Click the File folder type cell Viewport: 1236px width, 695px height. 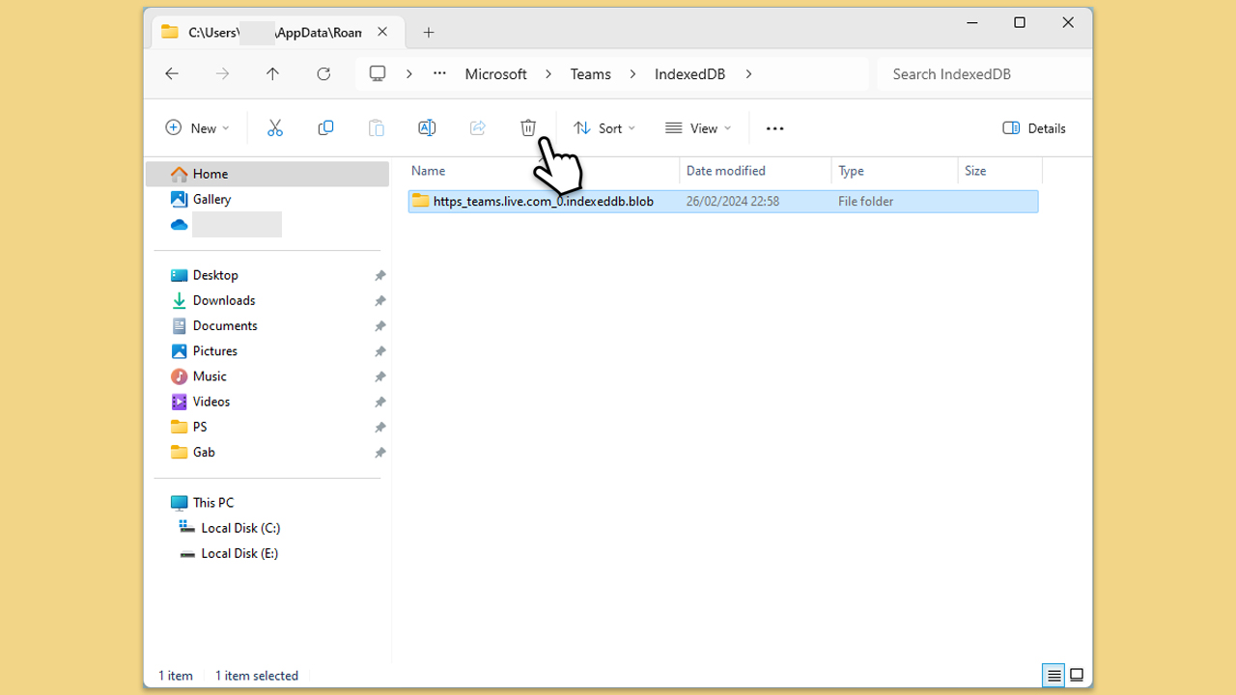[866, 202]
